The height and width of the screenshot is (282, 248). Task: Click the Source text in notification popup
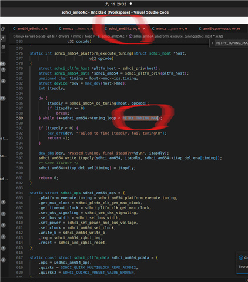click(x=243, y=267)
